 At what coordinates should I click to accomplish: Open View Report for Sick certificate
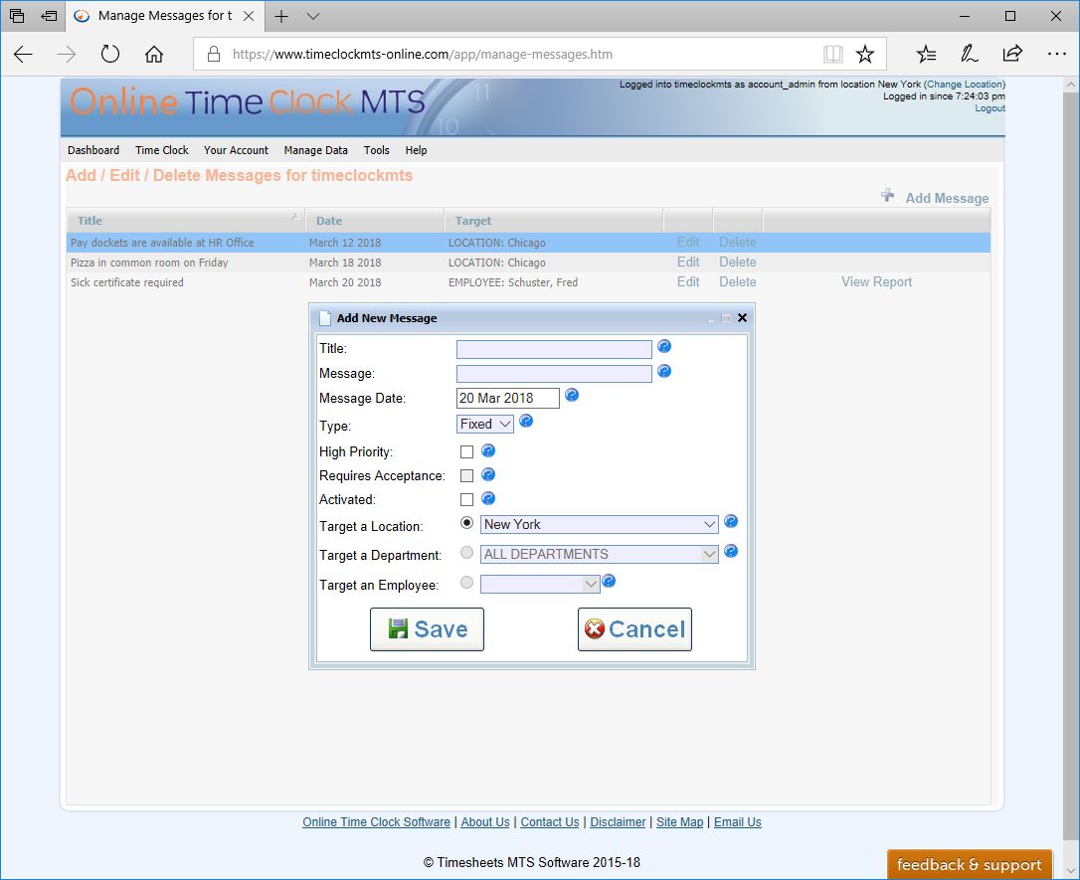876,282
